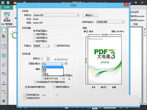Image resolution: width=147 pixels, height=110 pixels.
Task: Click main window scrollbar down arrow
Action: tap(145, 103)
